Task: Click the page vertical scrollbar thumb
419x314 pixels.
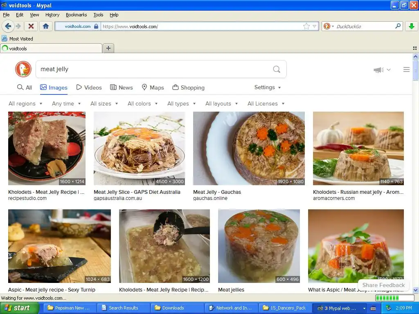Action: [x=415, y=70]
